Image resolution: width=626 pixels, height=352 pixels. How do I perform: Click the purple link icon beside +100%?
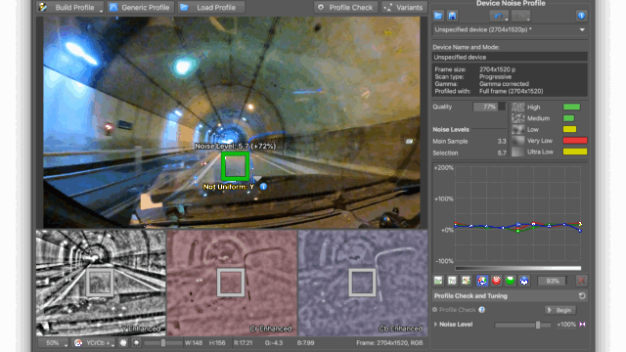click(583, 325)
